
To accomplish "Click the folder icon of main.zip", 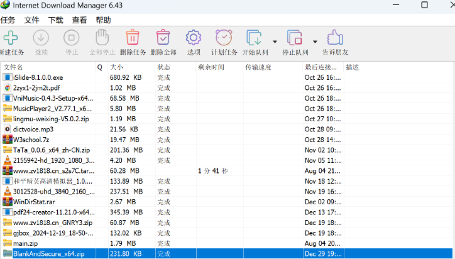I will click(x=7, y=243).
